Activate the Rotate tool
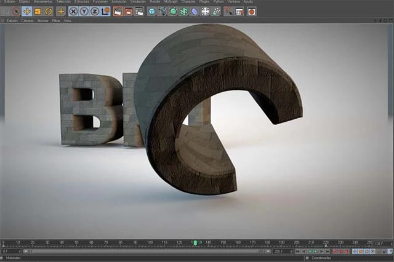The image size is (394, 262). tap(49, 11)
